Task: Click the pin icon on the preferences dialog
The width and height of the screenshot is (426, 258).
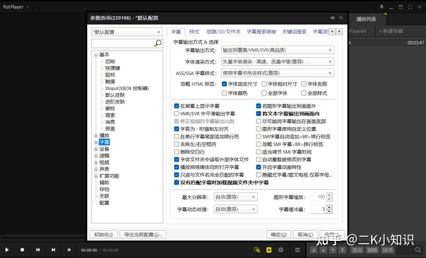Action: 332,17
